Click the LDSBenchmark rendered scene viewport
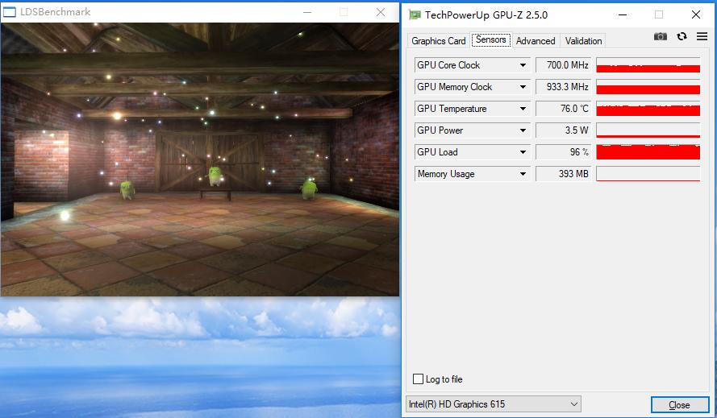Screen dimensions: 717x418 (x=200, y=159)
